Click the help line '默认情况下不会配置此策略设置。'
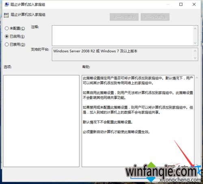The height and width of the screenshot is (184, 203). 108,122
